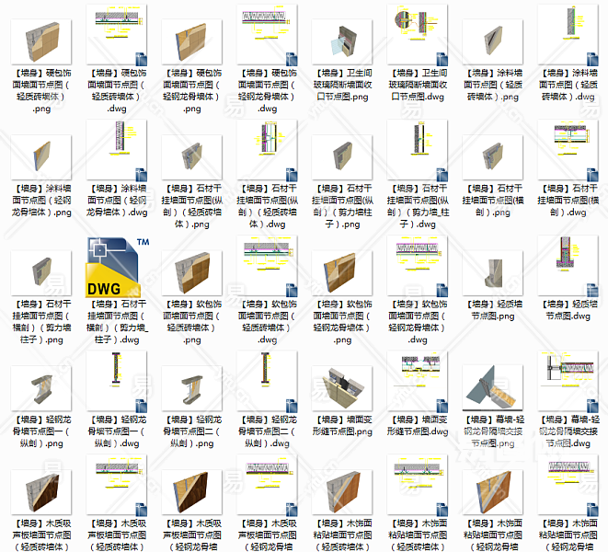The image size is (608, 552).
Task: Select 3D render thumbnail of 木饰面粘贴墙面节点图（轻钢龙骨墙
Action: (493, 492)
